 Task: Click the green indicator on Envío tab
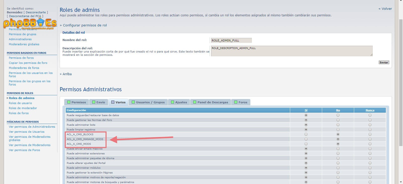click(94, 102)
